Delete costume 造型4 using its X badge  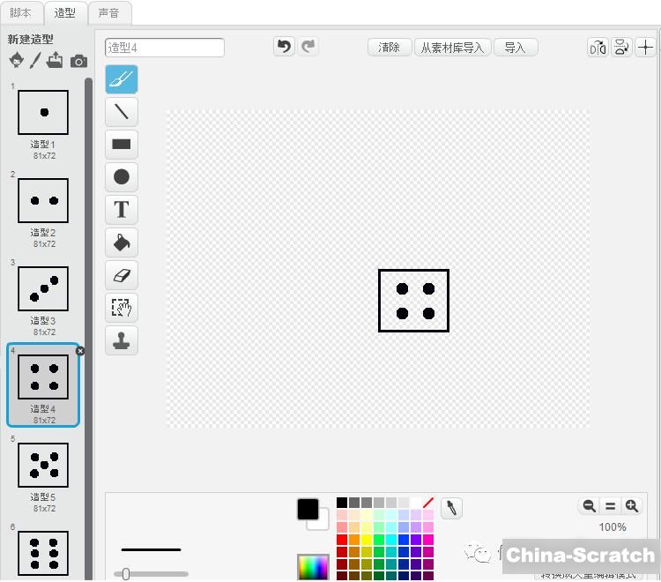pos(80,351)
